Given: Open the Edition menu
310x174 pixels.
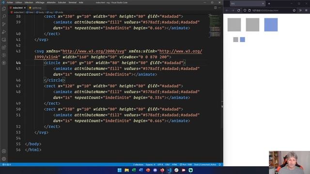Looking at the screenshot, I should (19, 2).
